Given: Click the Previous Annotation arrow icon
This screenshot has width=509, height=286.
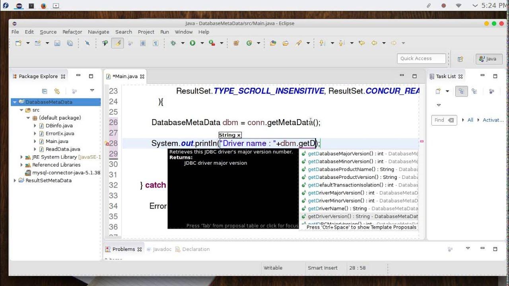Looking at the screenshot, I should [341, 43].
